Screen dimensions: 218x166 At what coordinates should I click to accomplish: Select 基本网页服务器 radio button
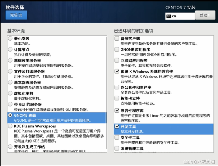[10, 82]
